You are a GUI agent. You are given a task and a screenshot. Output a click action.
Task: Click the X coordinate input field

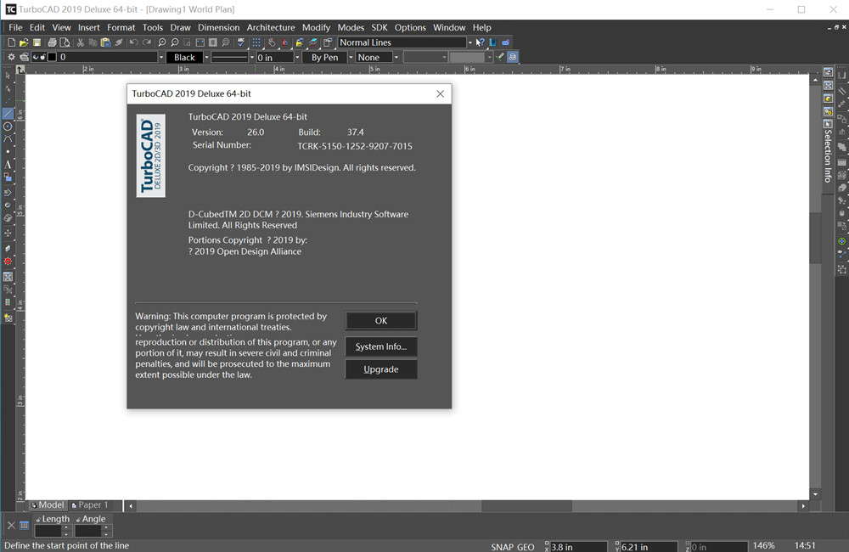[x=579, y=547]
